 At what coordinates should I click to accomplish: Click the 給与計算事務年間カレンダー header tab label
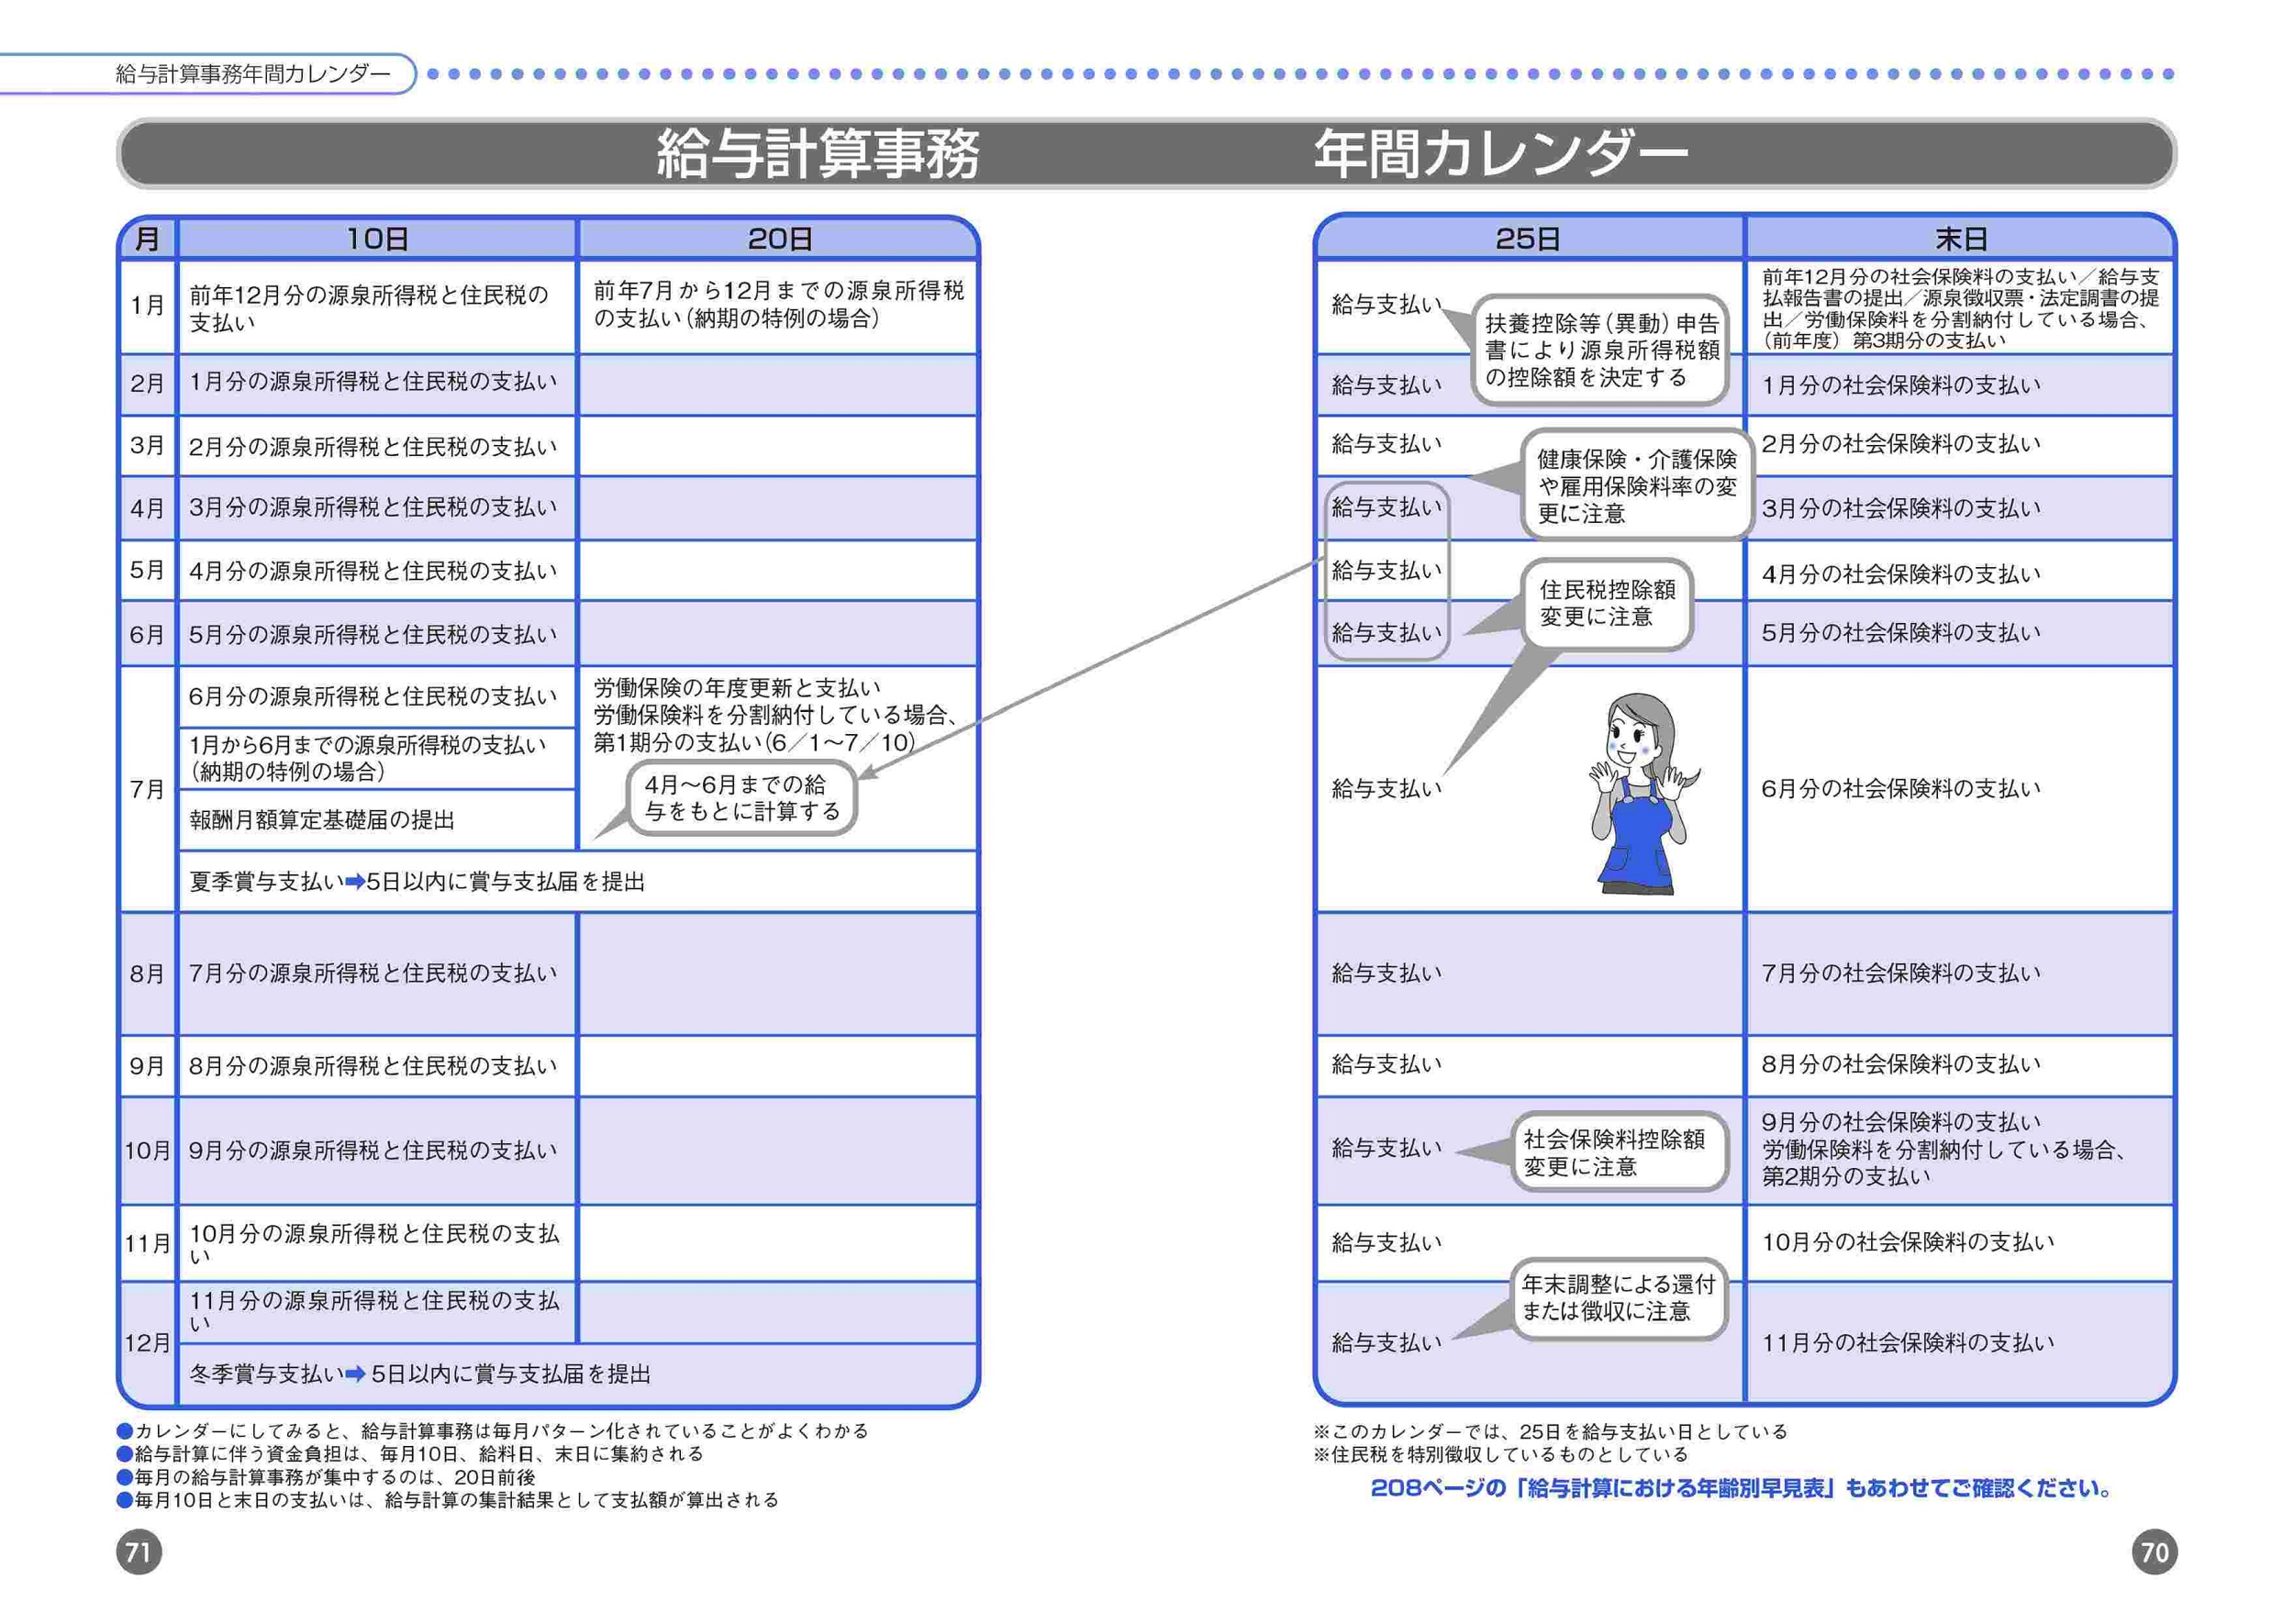[x=253, y=74]
